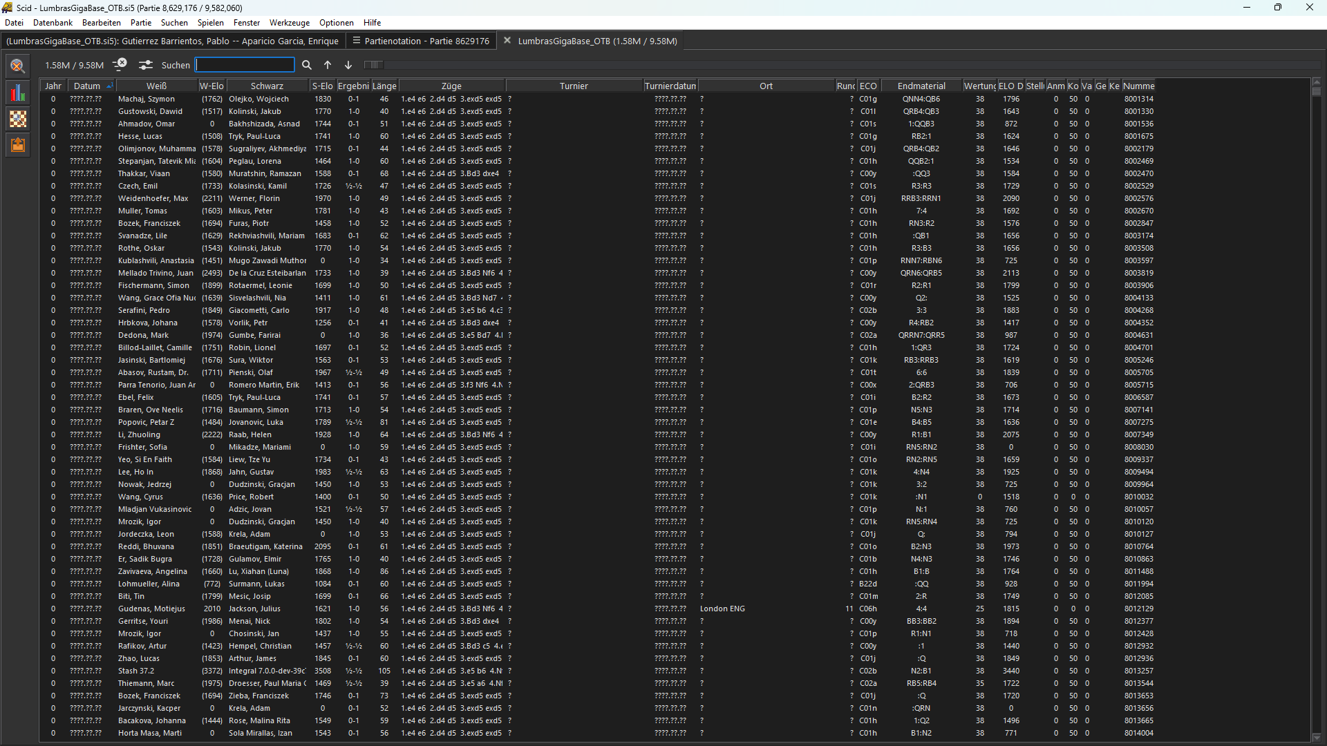Click the clear filter icon beside game count
The width and height of the screenshot is (1327, 746).
click(120, 65)
